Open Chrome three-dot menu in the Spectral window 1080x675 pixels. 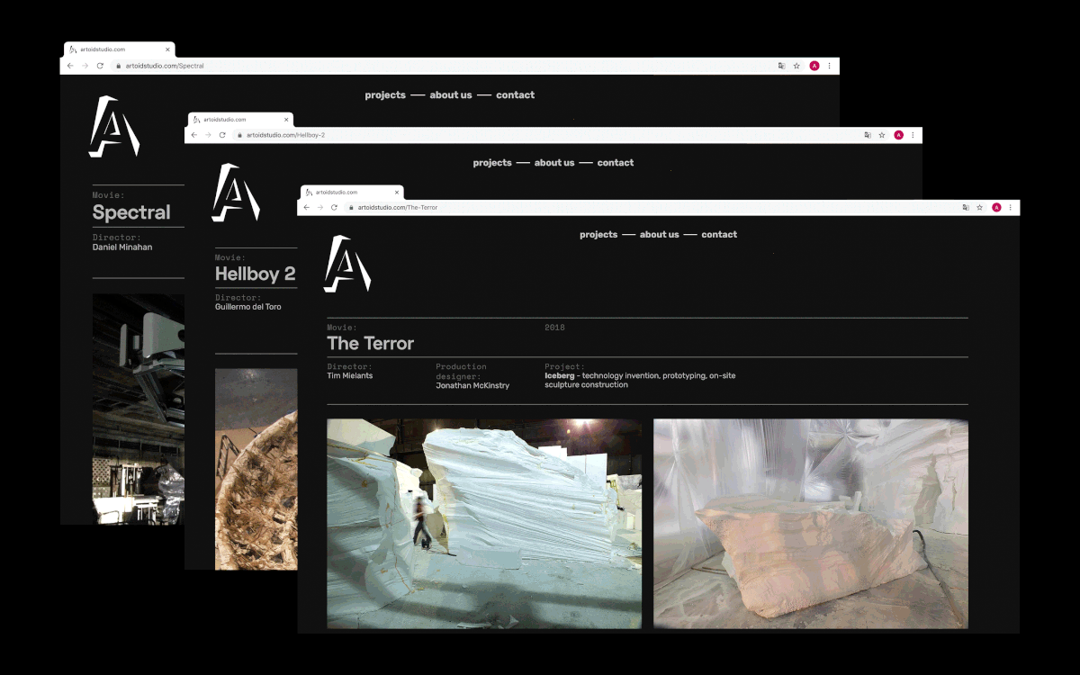click(829, 66)
